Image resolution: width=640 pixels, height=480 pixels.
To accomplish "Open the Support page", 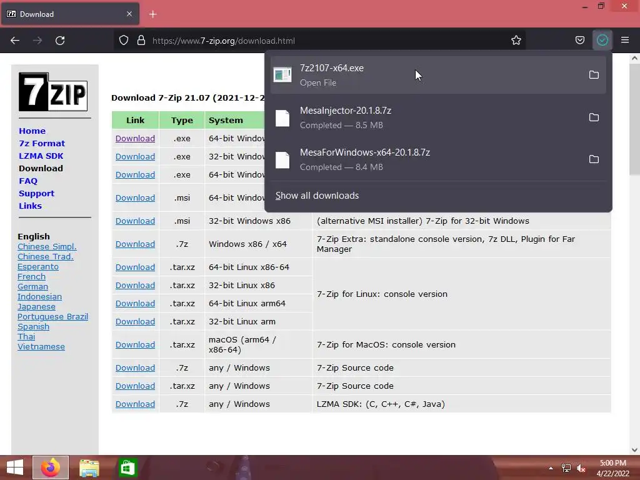I will pyautogui.click(x=37, y=194).
